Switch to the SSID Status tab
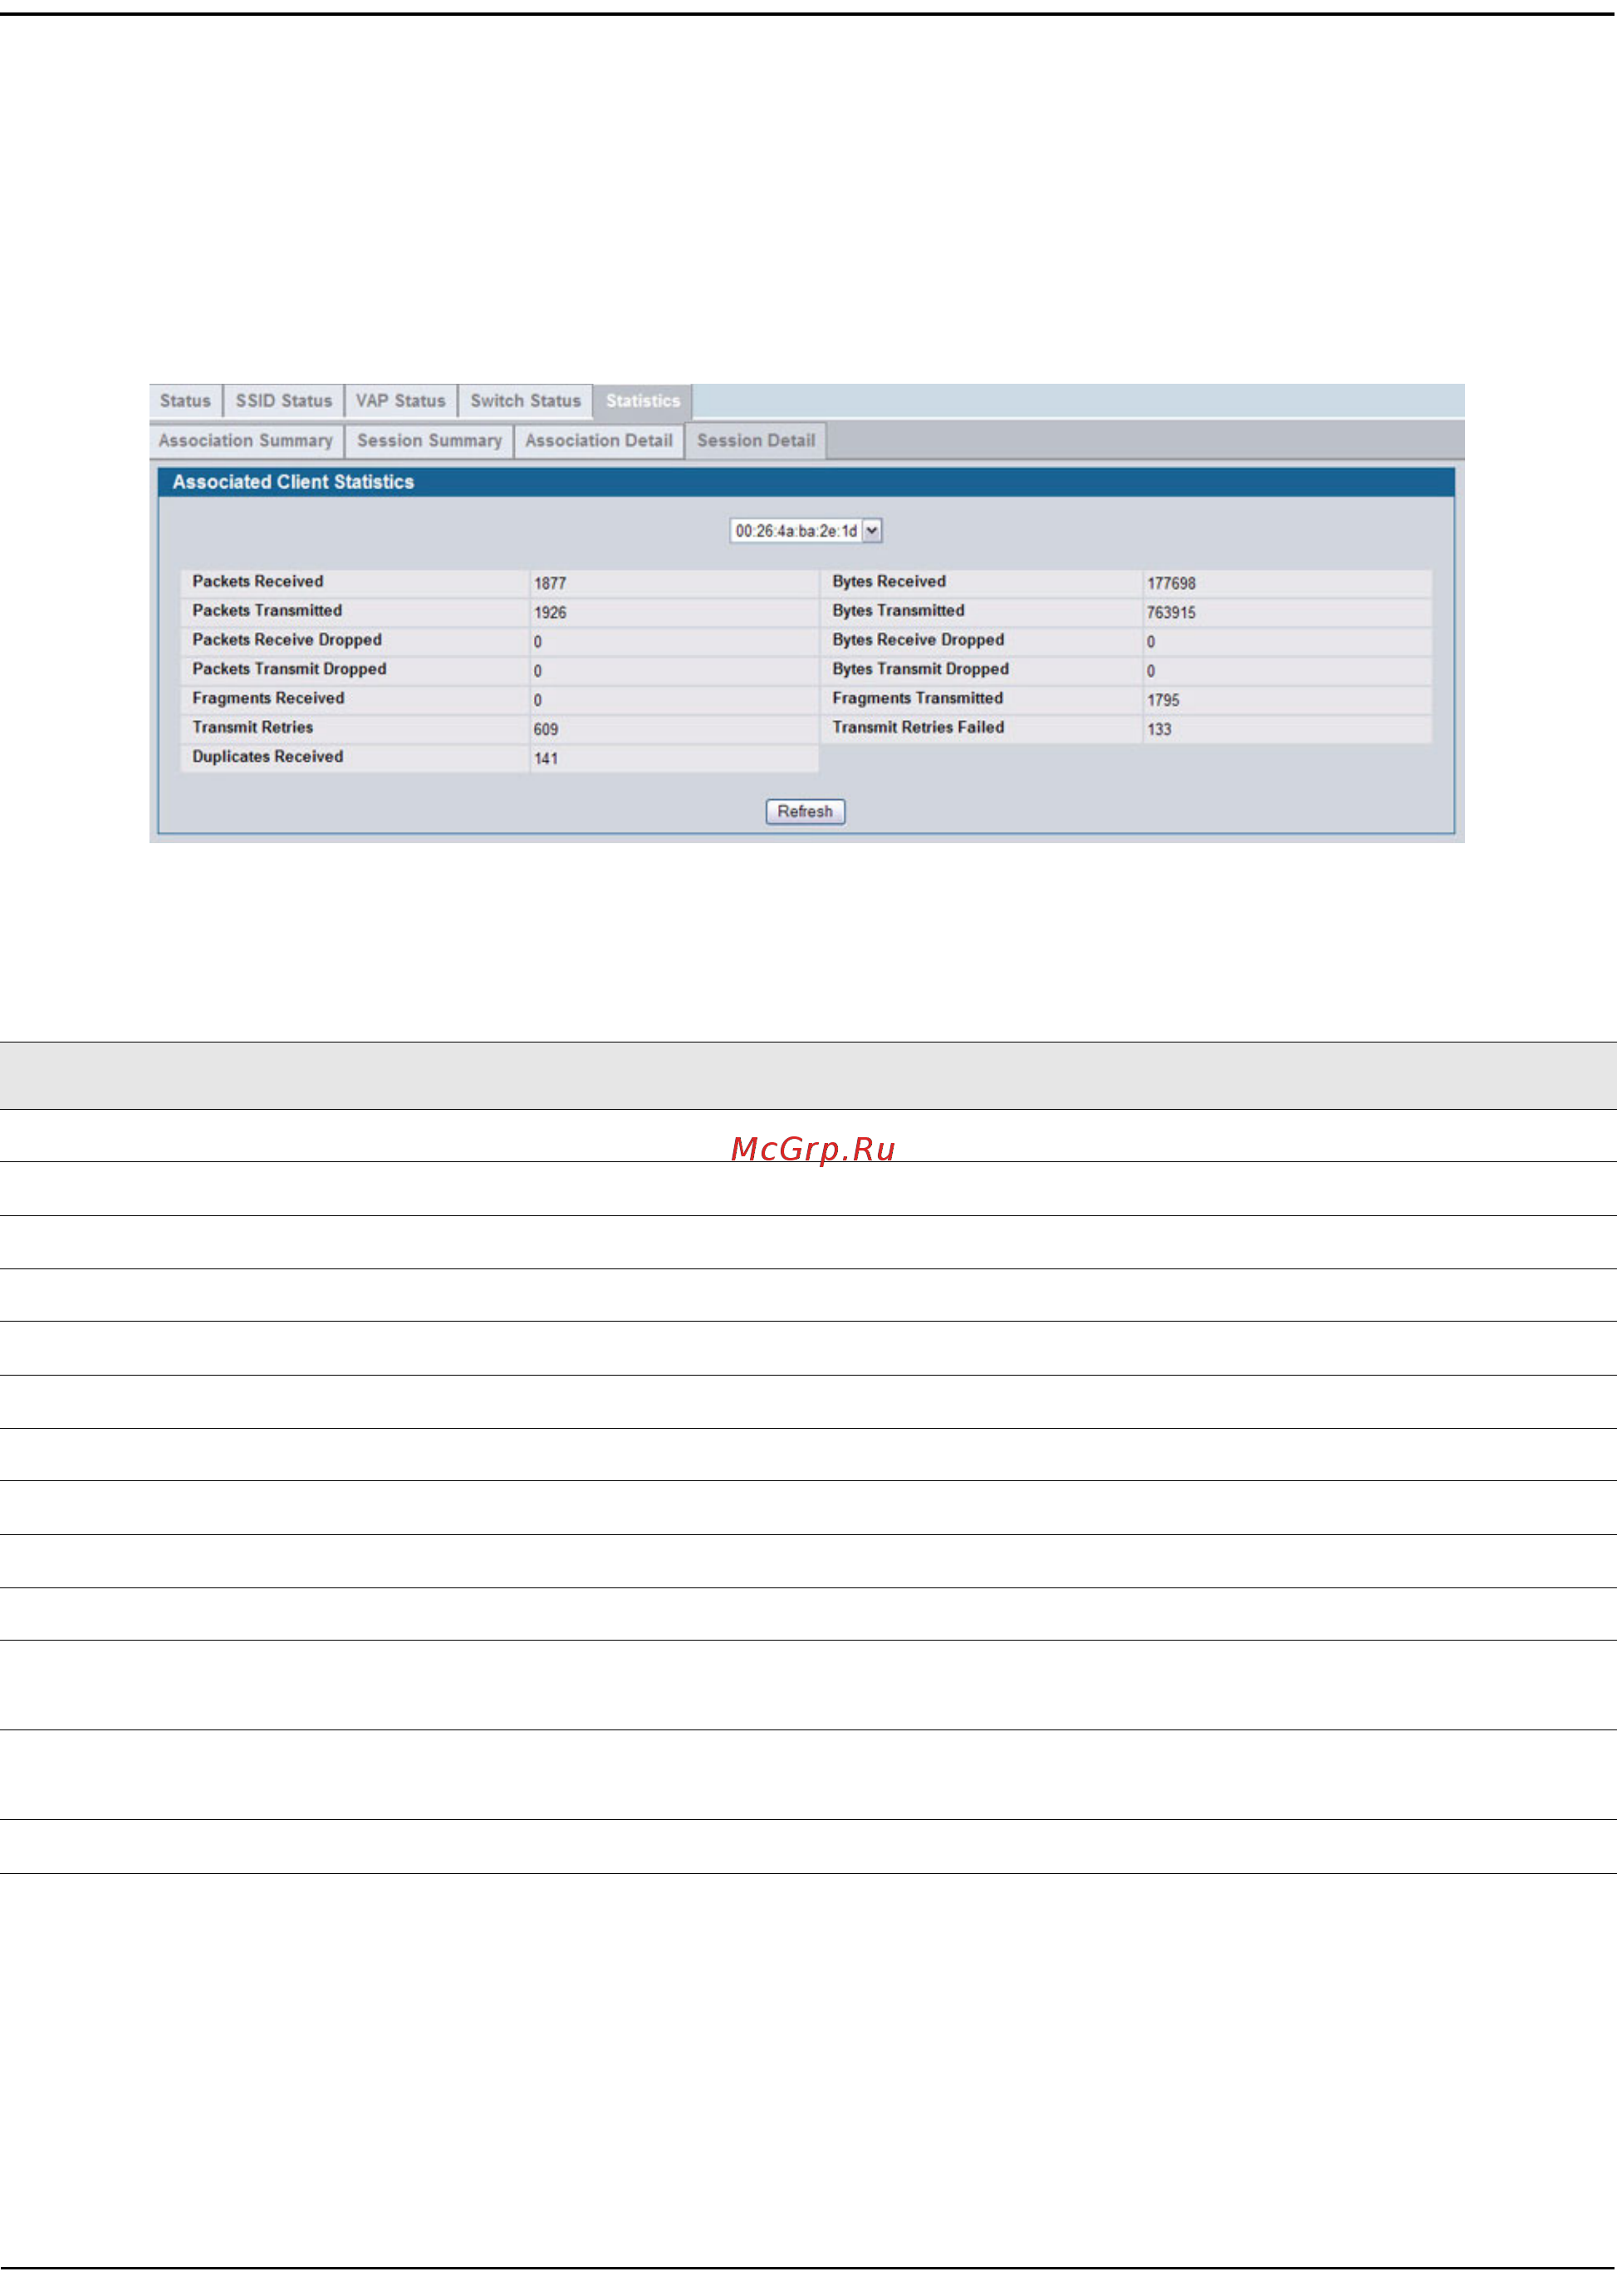Screen dimensions: 1617x2296 pyautogui.click(x=284, y=401)
